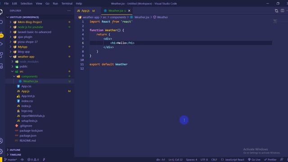
Task: Open the Search view in activity bar
Action: [1, 22]
